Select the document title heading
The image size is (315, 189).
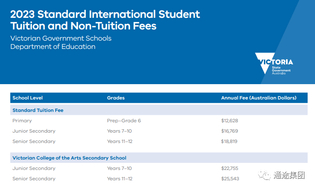105,20
